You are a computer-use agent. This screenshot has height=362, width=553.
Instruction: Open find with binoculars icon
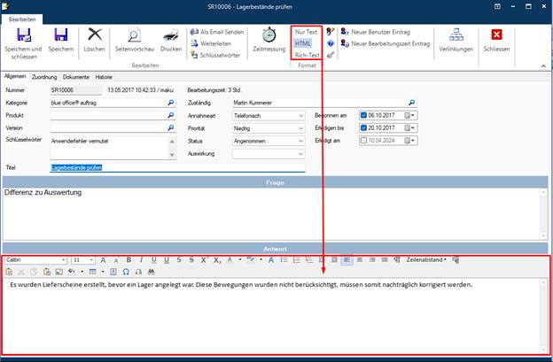152,272
